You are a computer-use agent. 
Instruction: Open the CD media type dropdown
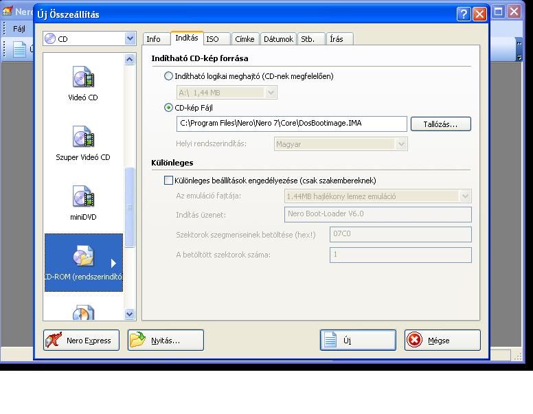click(130, 38)
